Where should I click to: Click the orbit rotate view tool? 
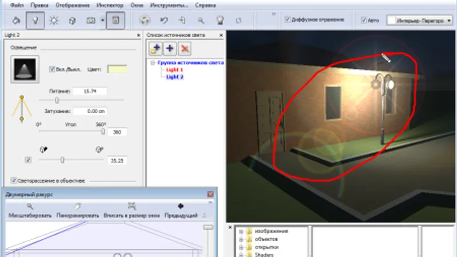pos(145,21)
